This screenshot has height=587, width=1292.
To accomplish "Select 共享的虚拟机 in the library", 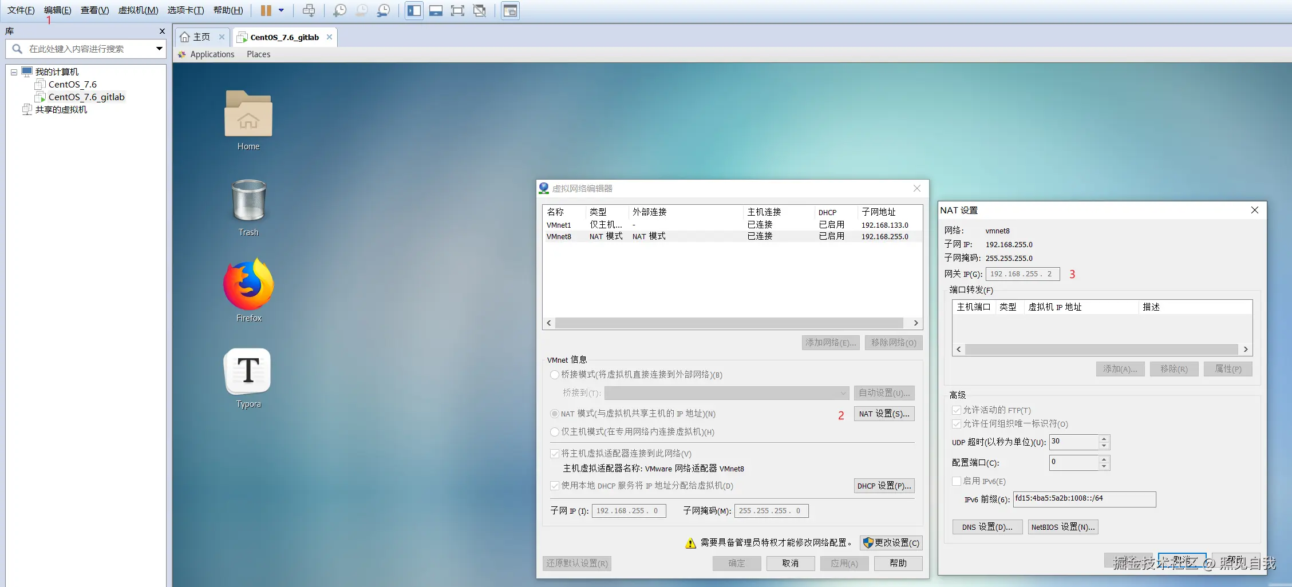I will pos(61,109).
